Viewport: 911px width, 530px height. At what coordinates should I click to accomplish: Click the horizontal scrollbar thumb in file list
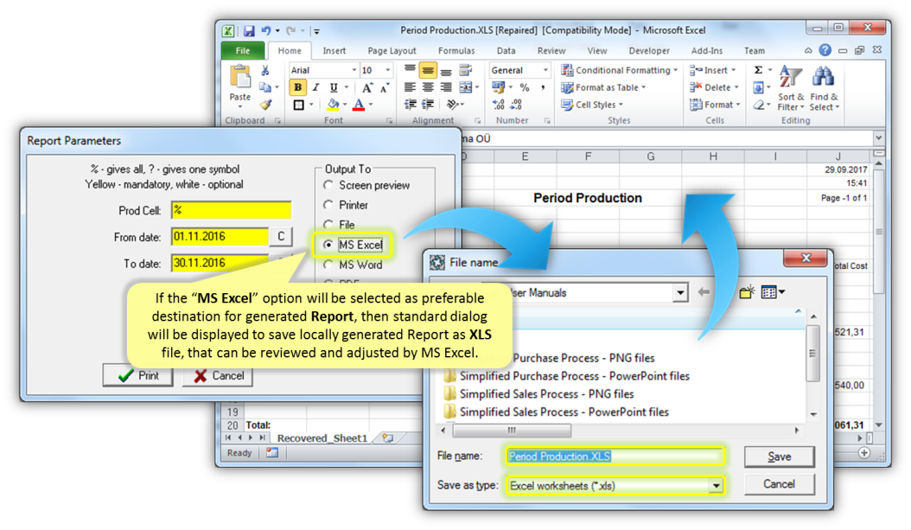512,431
